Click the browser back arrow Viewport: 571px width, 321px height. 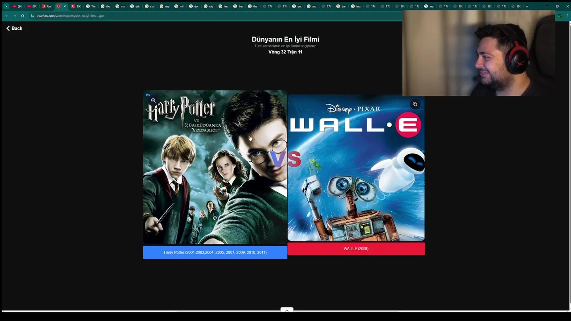click(7, 16)
